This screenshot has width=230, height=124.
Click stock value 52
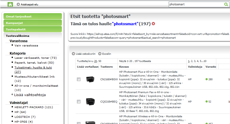210,102
